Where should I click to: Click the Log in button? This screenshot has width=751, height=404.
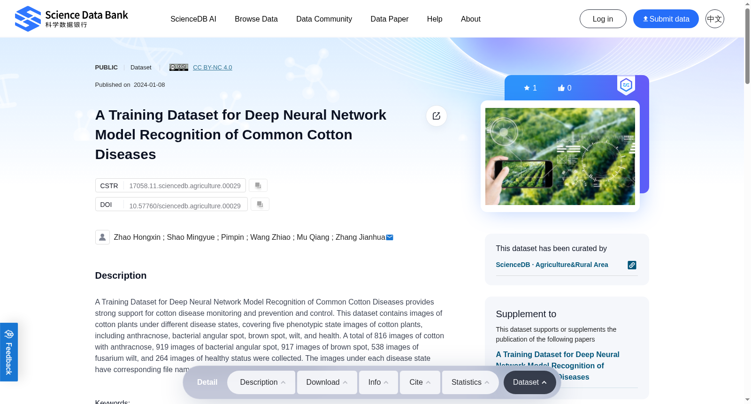603,19
